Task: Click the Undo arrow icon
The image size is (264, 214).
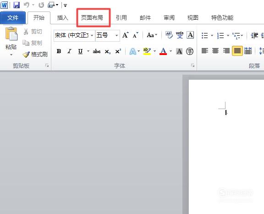Action: pos(27,5)
